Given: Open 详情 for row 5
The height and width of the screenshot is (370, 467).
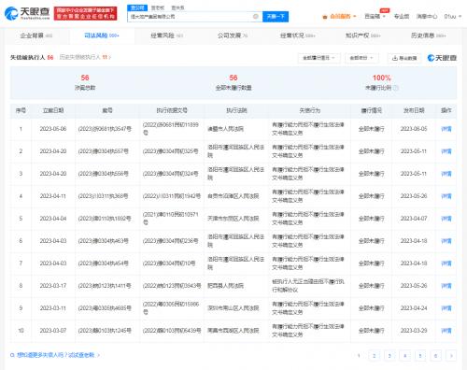Looking at the screenshot, I should click(446, 219).
